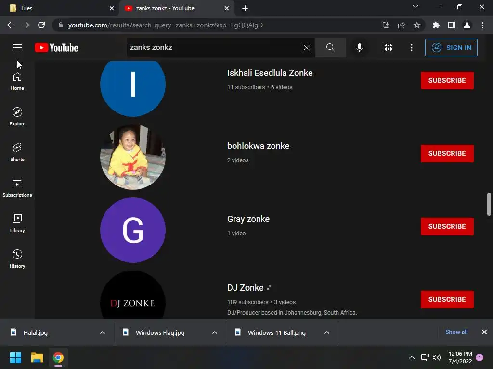Subscribe to Gray zonke
Screen dimensions: 493x369
[x=447, y=226]
